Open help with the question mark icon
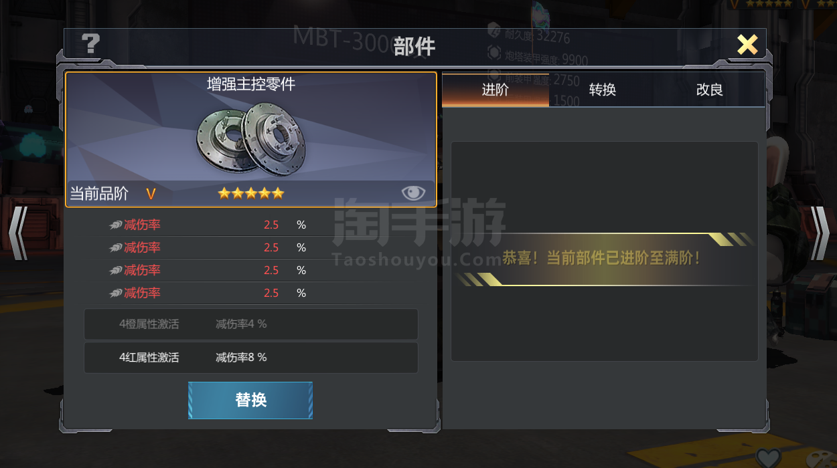 click(x=90, y=44)
